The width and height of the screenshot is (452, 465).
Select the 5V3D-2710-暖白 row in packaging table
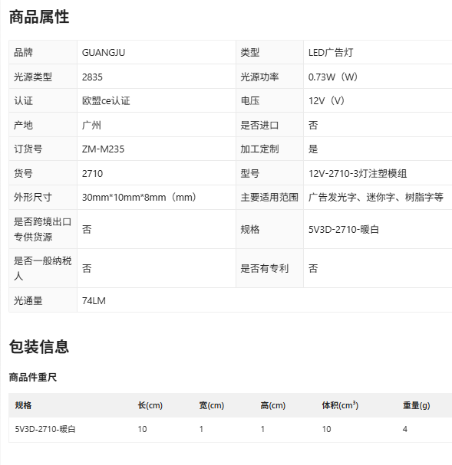pyautogui.click(x=230, y=430)
